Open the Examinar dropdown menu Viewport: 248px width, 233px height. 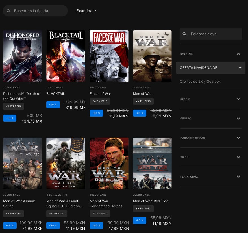point(87,11)
